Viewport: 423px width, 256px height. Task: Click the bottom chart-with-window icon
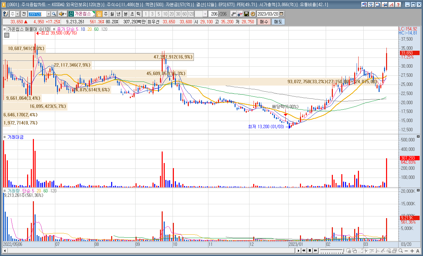395,251
